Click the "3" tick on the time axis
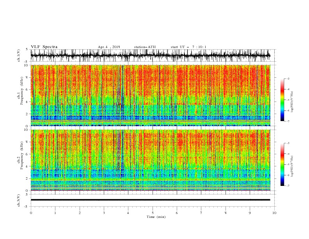309x239 pixels. tap(104, 213)
